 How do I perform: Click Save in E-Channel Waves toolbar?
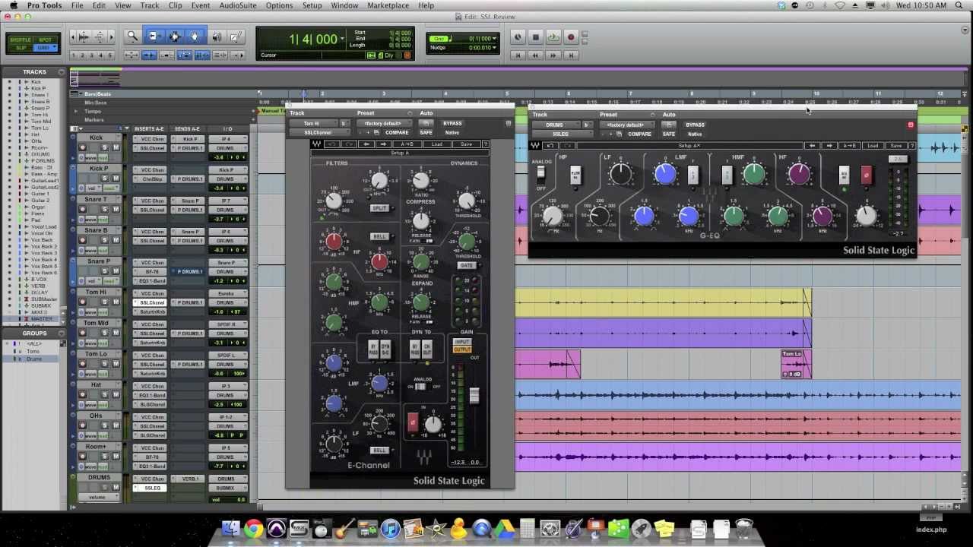[x=466, y=144]
